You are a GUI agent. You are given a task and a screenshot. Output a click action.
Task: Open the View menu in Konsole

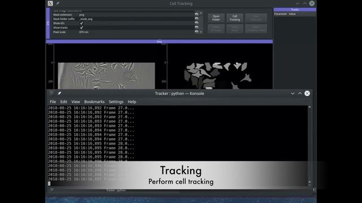75,101
